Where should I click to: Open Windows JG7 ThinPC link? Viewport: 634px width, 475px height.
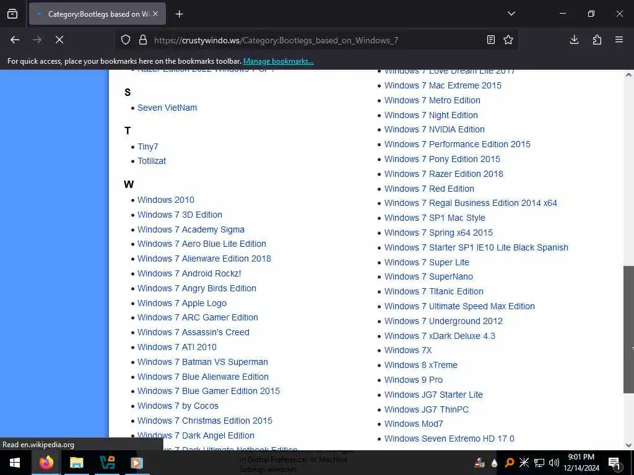(426, 409)
